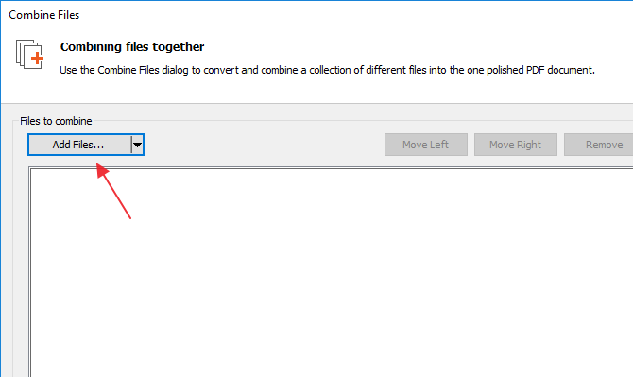Click the Add Files button
Image resolution: width=633 pixels, height=377 pixels.
point(79,145)
